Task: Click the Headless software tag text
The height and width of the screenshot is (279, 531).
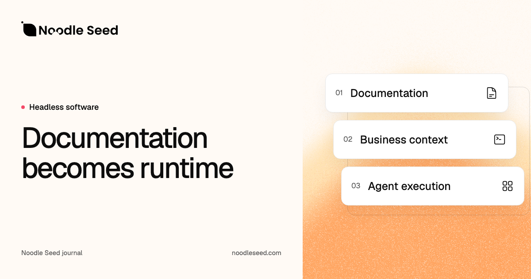Action: coord(64,107)
